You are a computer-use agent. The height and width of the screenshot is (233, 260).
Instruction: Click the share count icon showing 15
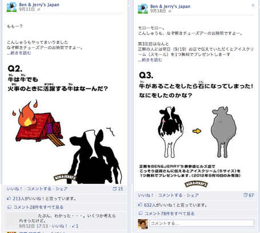tap(115, 189)
